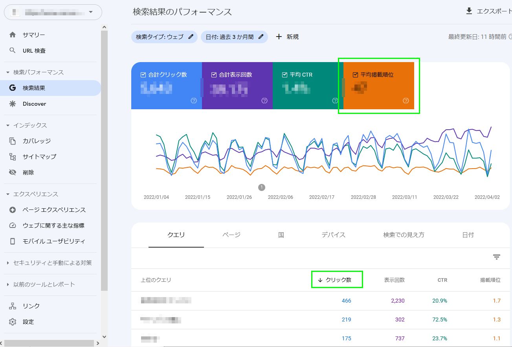The image size is (512, 347).
Task: Sort by CTR column header
Action: 442,280
